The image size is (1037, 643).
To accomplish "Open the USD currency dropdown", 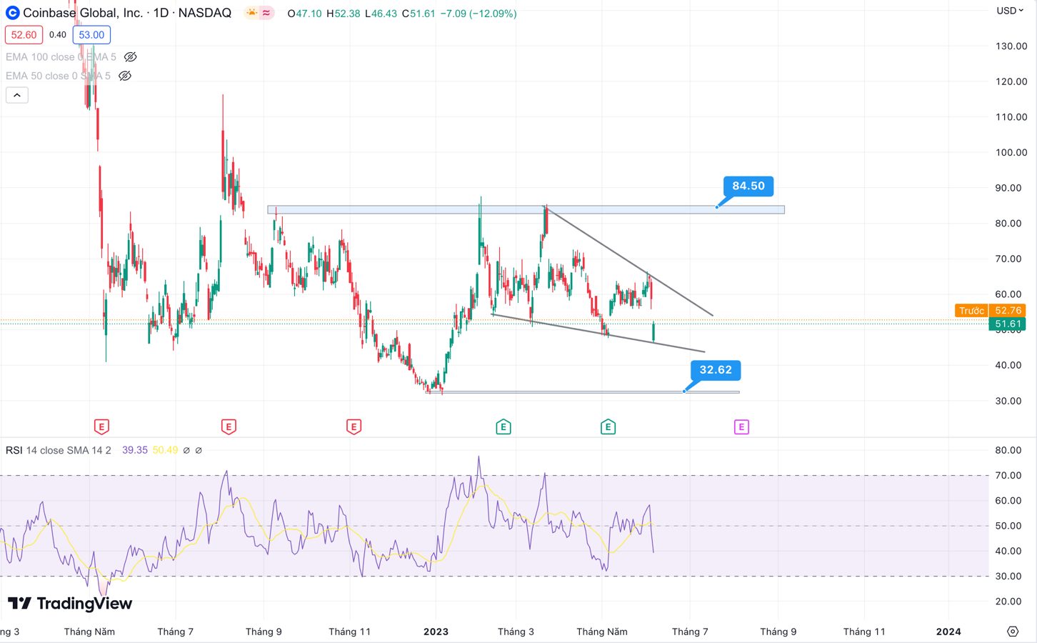I will point(1010,11).
